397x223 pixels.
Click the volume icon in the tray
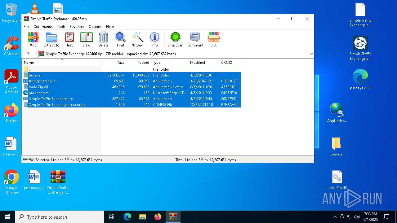coord(357,217)
